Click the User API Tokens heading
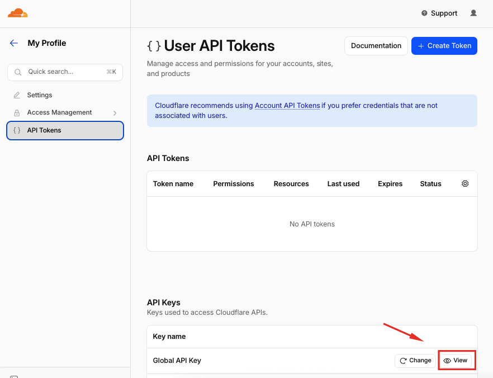This screenshot has width=493, height=378. pos(219,46)
